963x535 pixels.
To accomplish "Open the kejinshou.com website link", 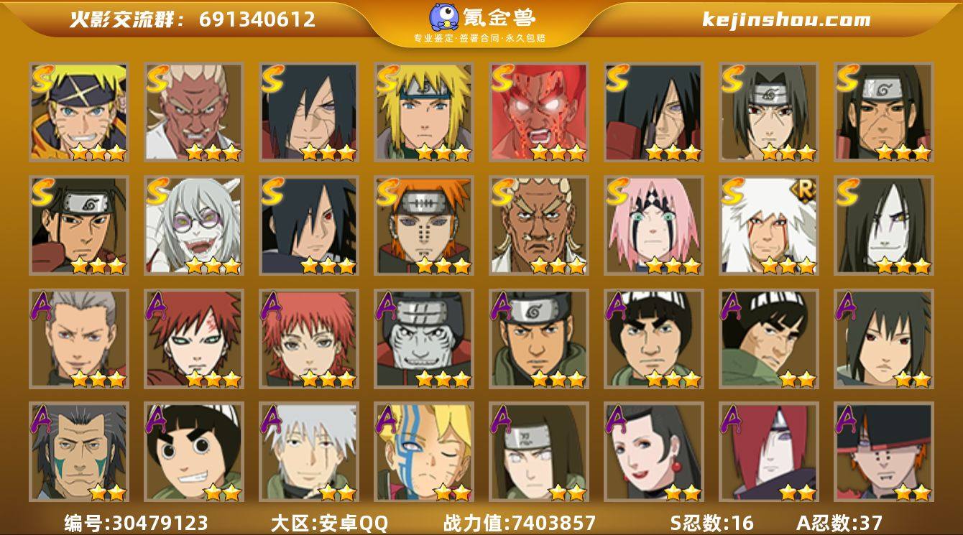I will (x=786, y=19).
